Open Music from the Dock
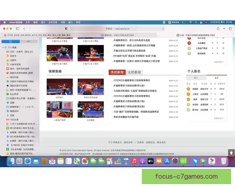Viewport: 235px width, 188px height. [134, 161]
